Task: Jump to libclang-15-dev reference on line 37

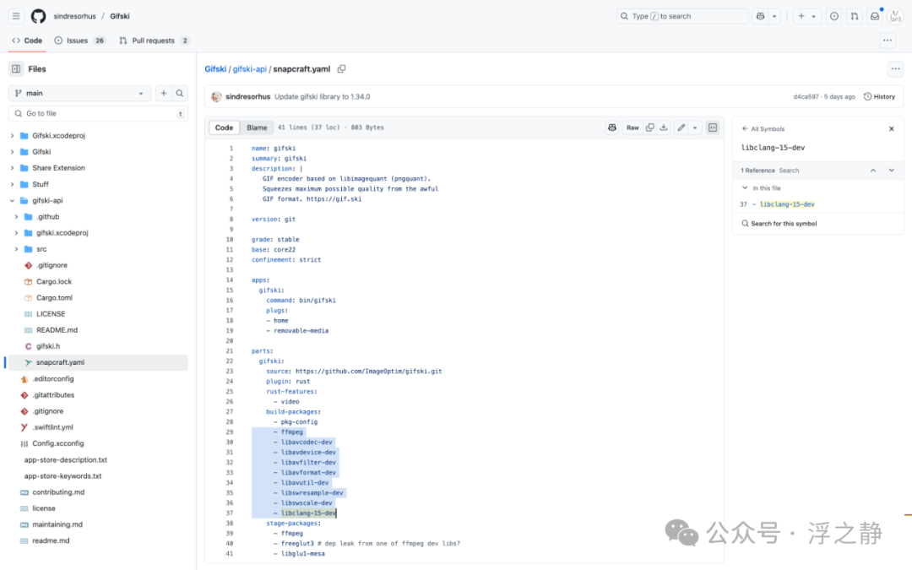Action: [x=787, y=204]
